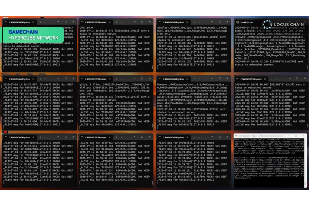Click inside terminal starting "16:58:37.607 0fc46ef3"

pos(39,103)
